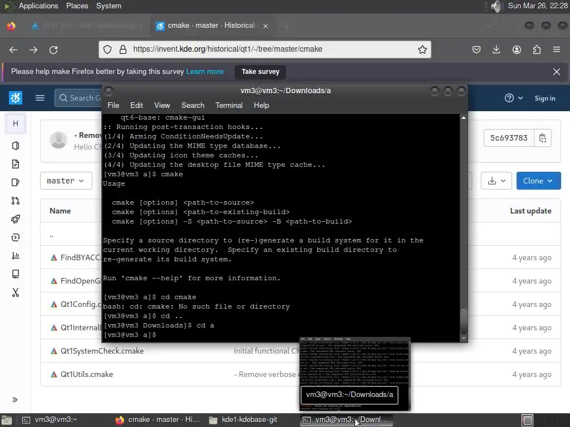Open the download source code dropdown
This screenshot has width=570, height=427.
coord(496,181)
